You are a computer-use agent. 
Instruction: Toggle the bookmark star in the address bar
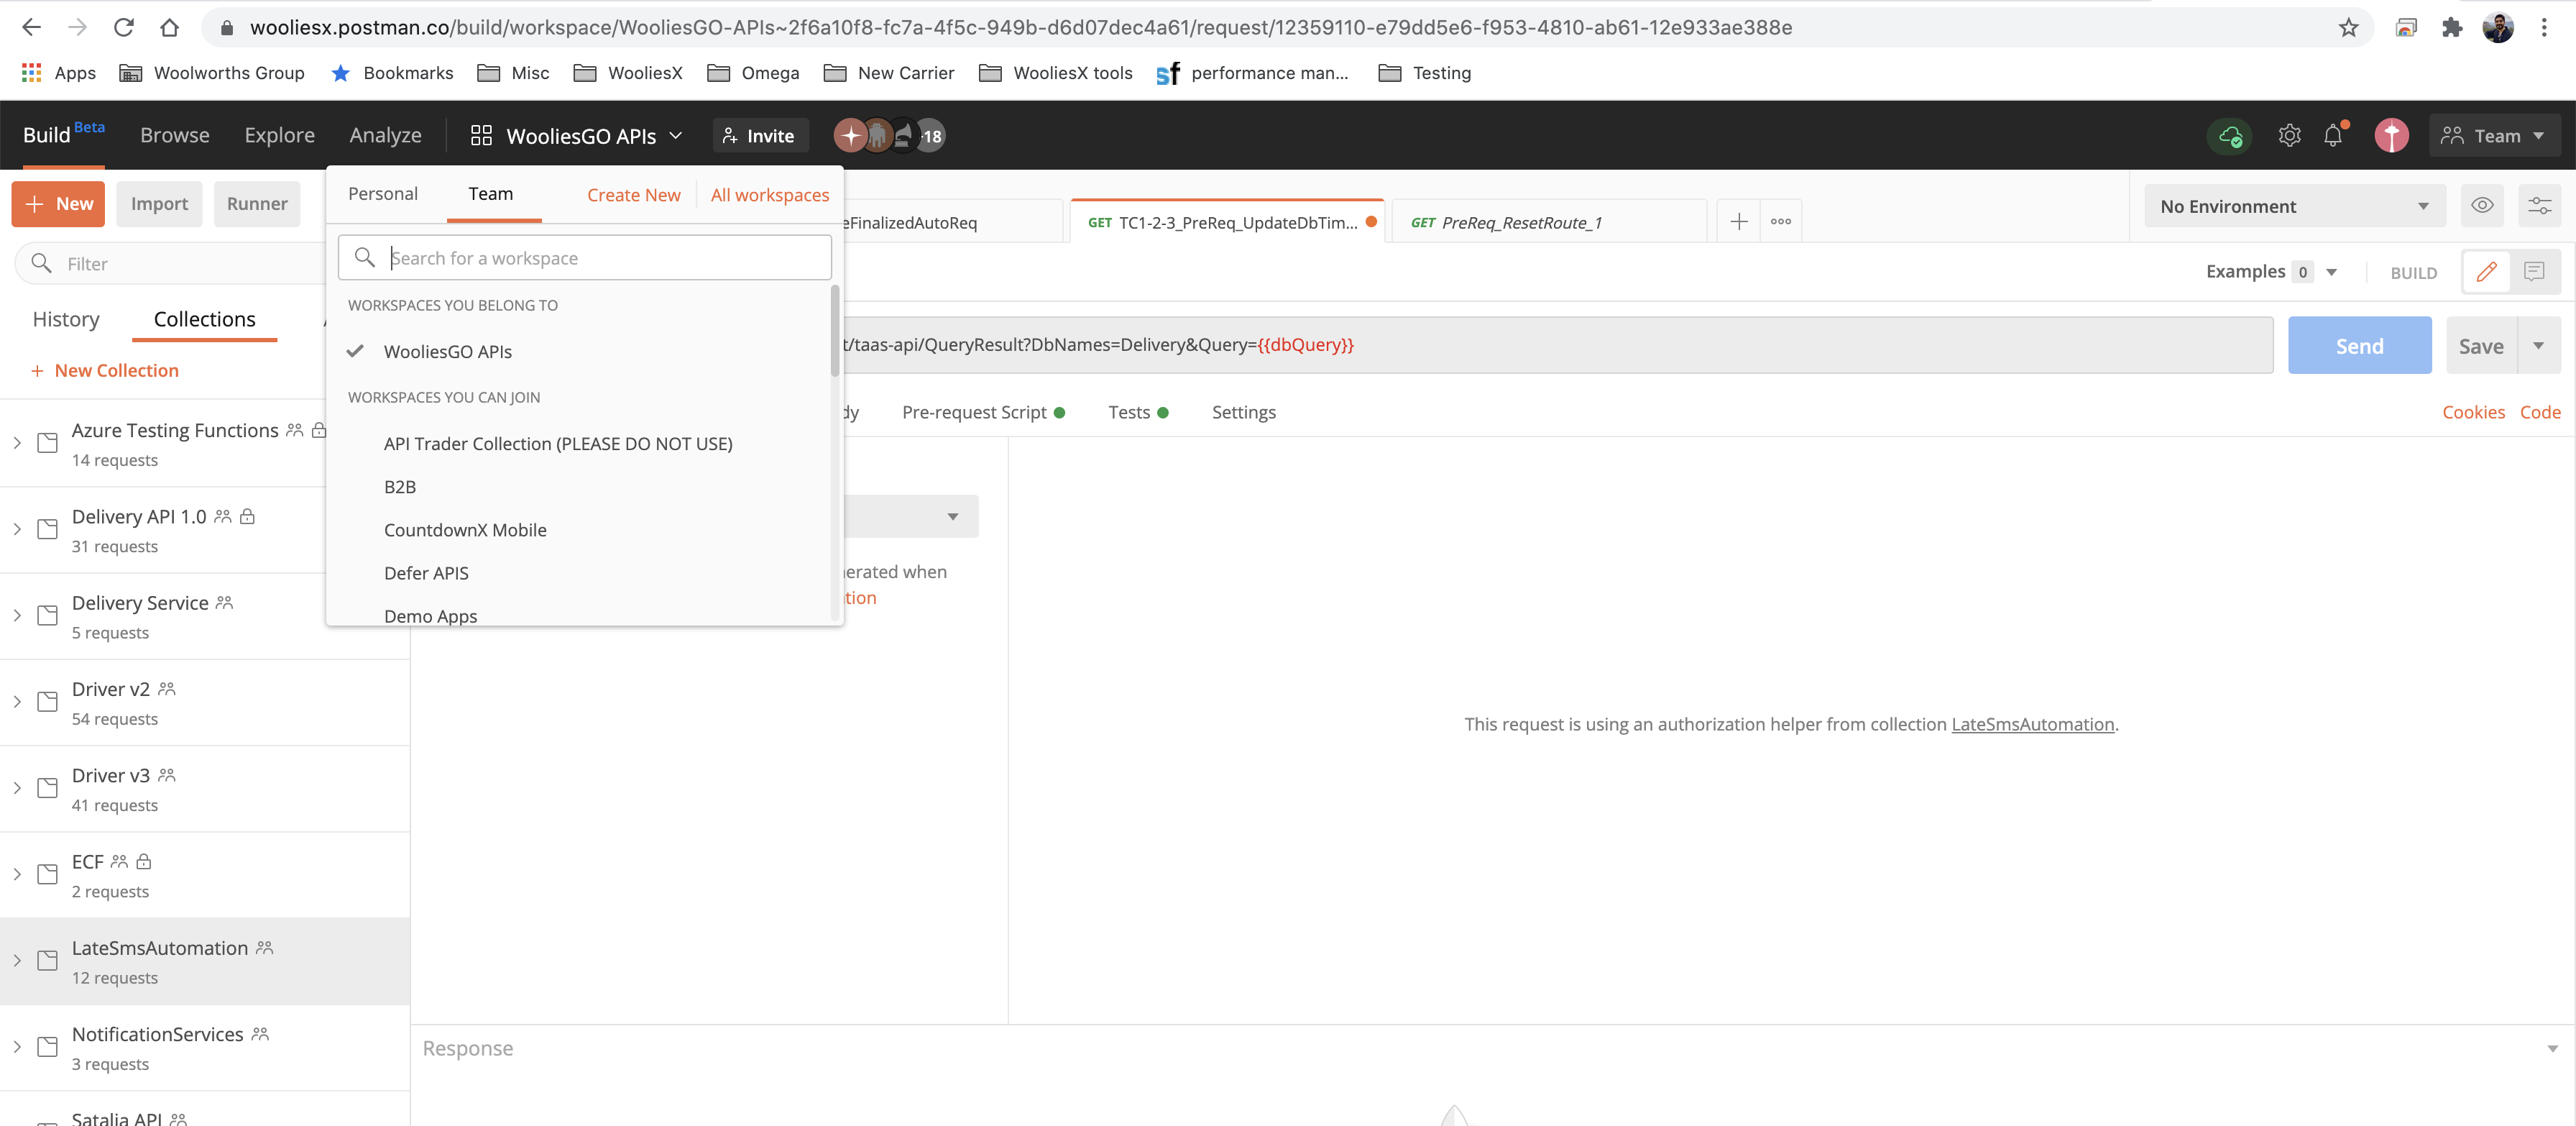point(2348,27)
